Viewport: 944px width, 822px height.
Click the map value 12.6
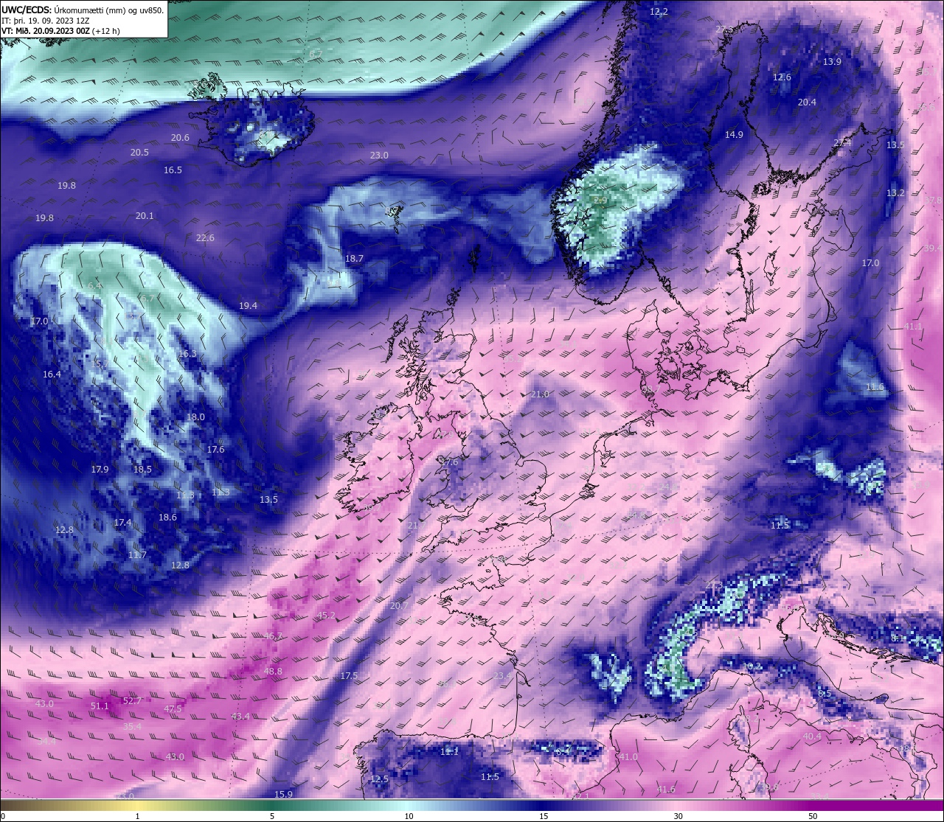[782, 77]
